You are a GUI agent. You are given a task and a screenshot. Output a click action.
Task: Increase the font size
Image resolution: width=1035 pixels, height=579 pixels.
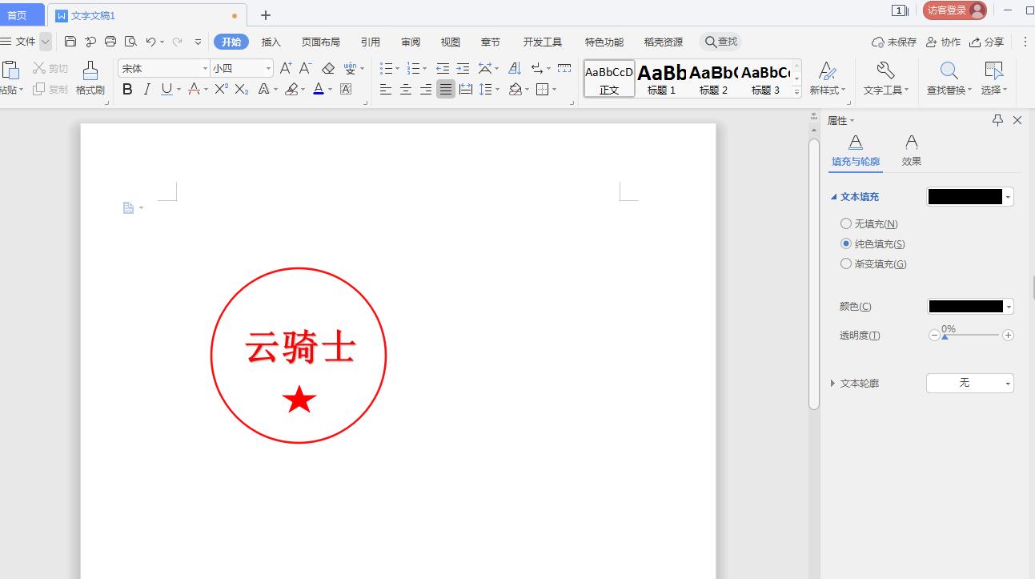tap(284, 68)
